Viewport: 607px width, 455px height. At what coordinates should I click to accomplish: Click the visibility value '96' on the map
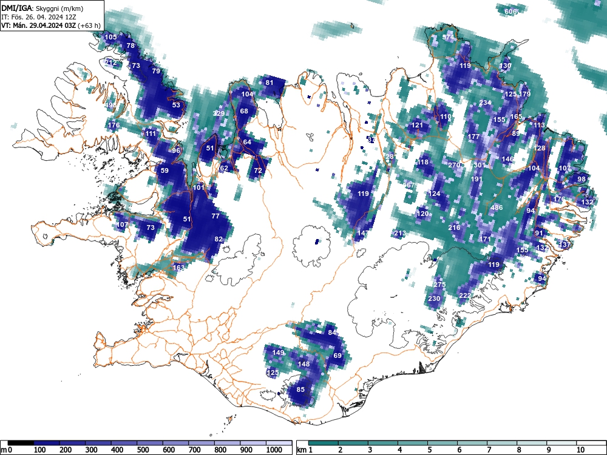click(176, 150)
